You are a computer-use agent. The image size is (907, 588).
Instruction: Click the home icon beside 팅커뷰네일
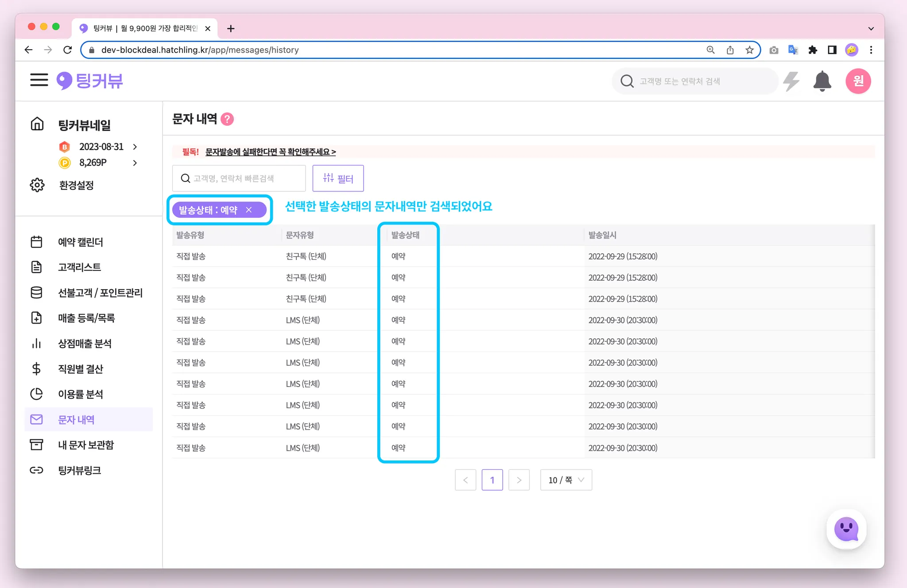[x=37, y=124]
